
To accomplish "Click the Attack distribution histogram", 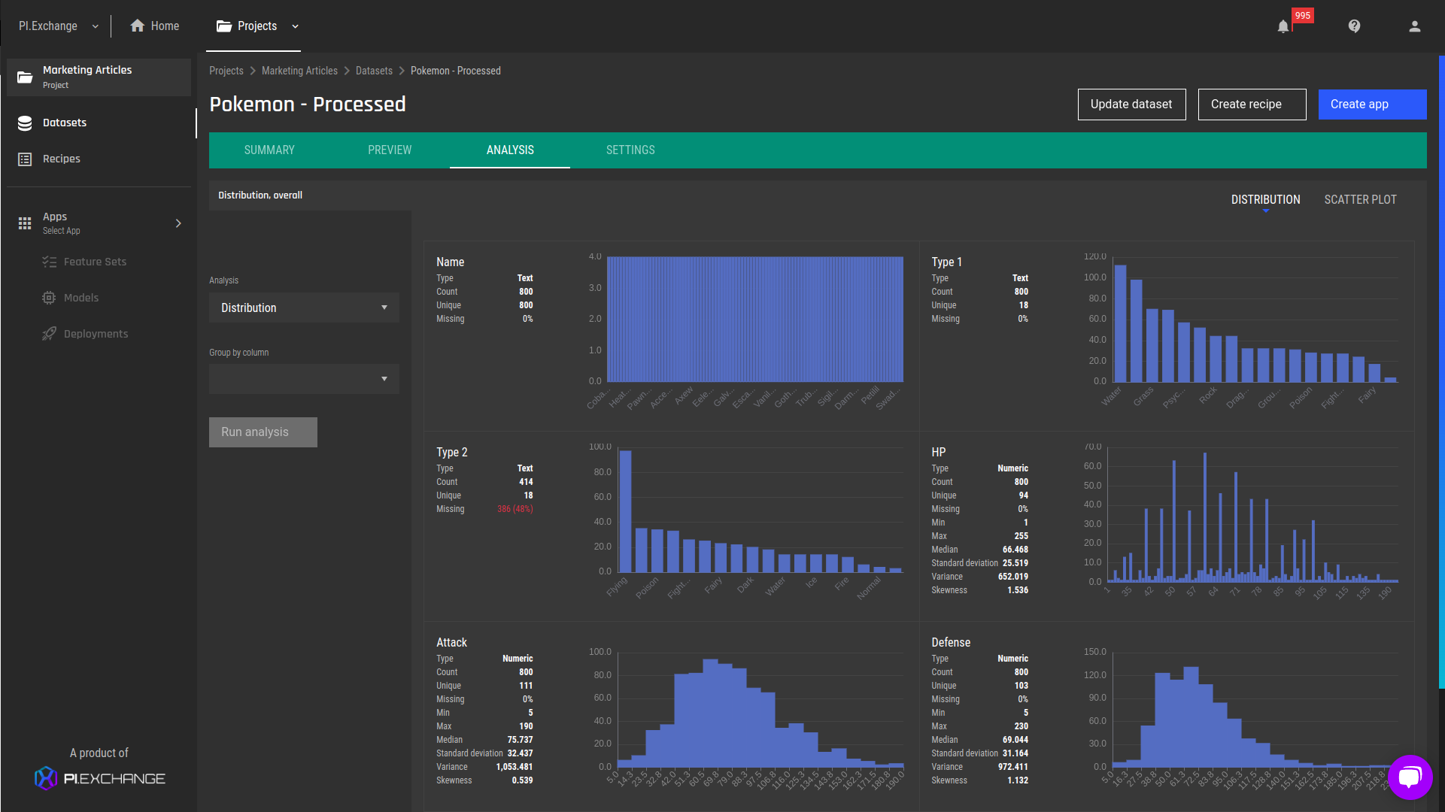I will coord(760,709).
